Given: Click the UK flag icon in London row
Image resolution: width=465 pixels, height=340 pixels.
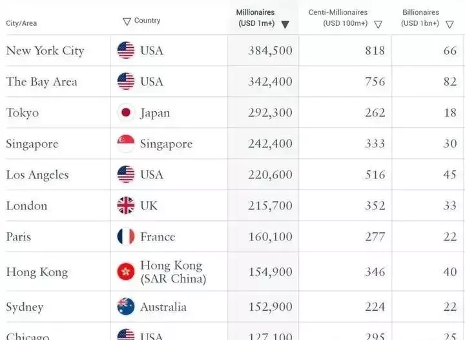Looking at the screenshot, I should 126,206.
